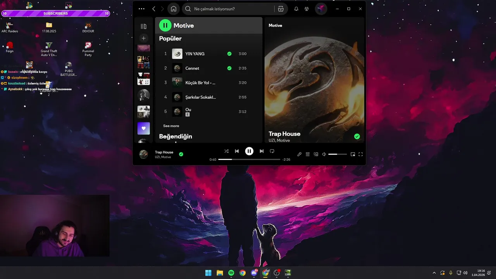The width and height of the screenshot is (496, 279).
Task: Open YIN YANG album cover thumbnail
Action: pos(177,54)
